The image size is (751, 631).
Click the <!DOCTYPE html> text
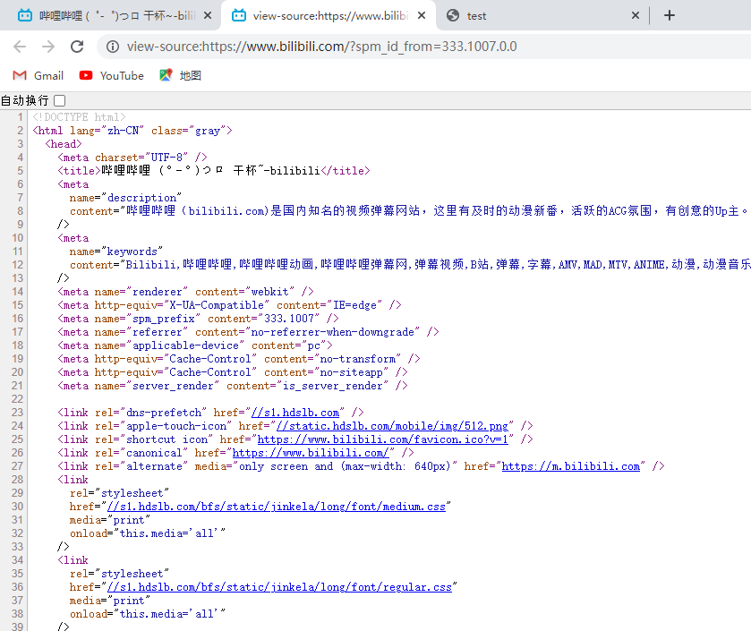pos(79,117)
